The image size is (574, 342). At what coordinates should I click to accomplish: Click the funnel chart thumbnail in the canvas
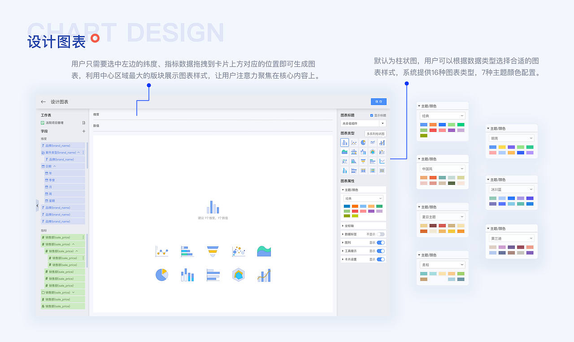pos(213,251)
